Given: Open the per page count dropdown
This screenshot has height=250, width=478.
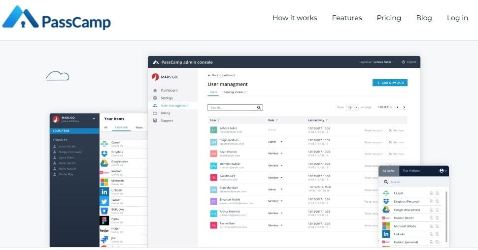Looking at the screenshot, I should (352, 107).
